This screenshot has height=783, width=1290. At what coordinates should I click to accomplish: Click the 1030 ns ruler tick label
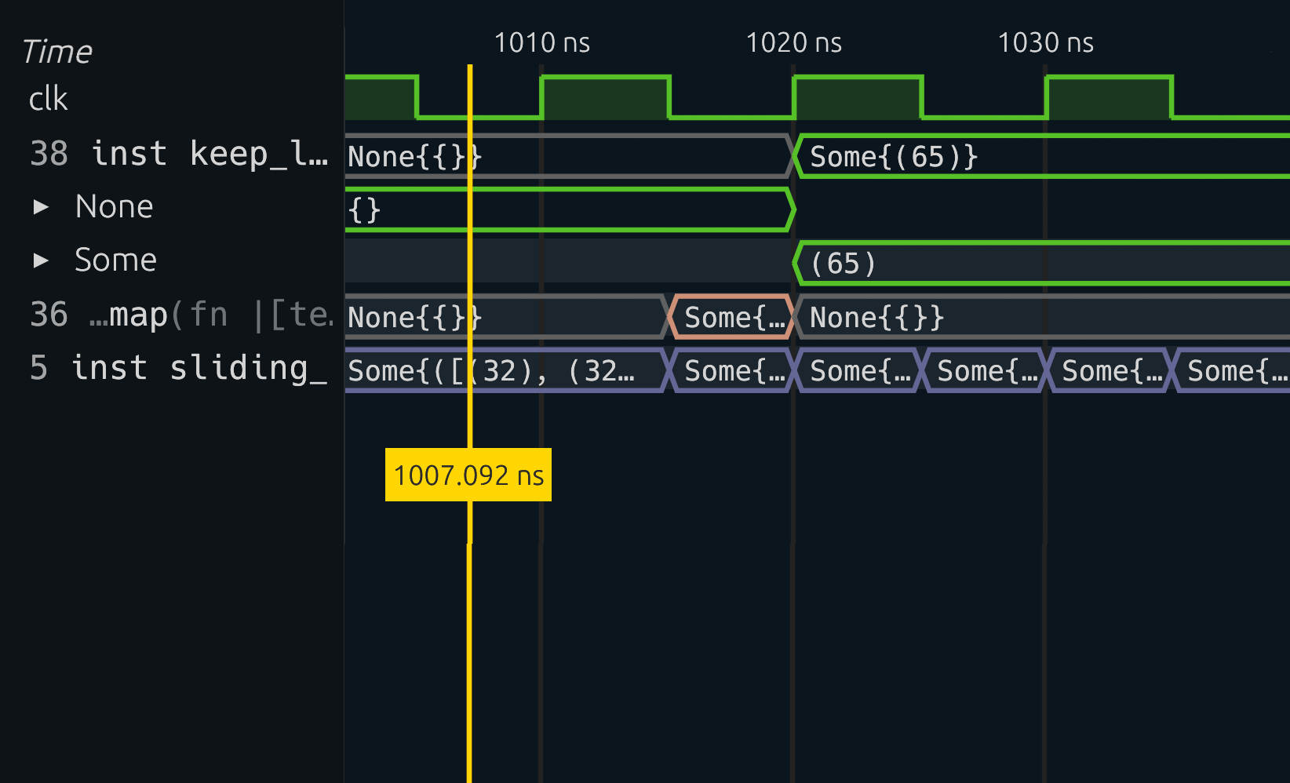click(x=1045, y=43)
